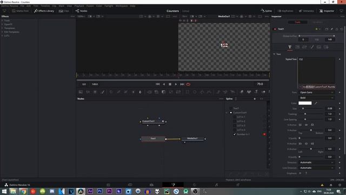Expand the OpenFX category
The width and height of the screenshot is (346, 195).
pyautogui.click(x=8, y=24)
